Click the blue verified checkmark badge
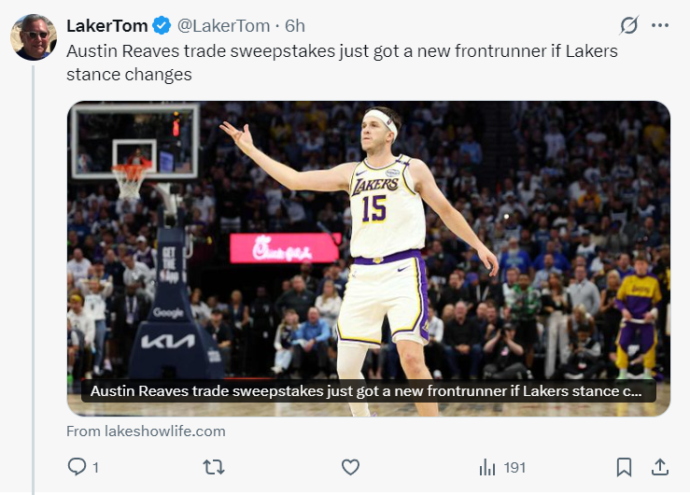 (x=162, y=25)
